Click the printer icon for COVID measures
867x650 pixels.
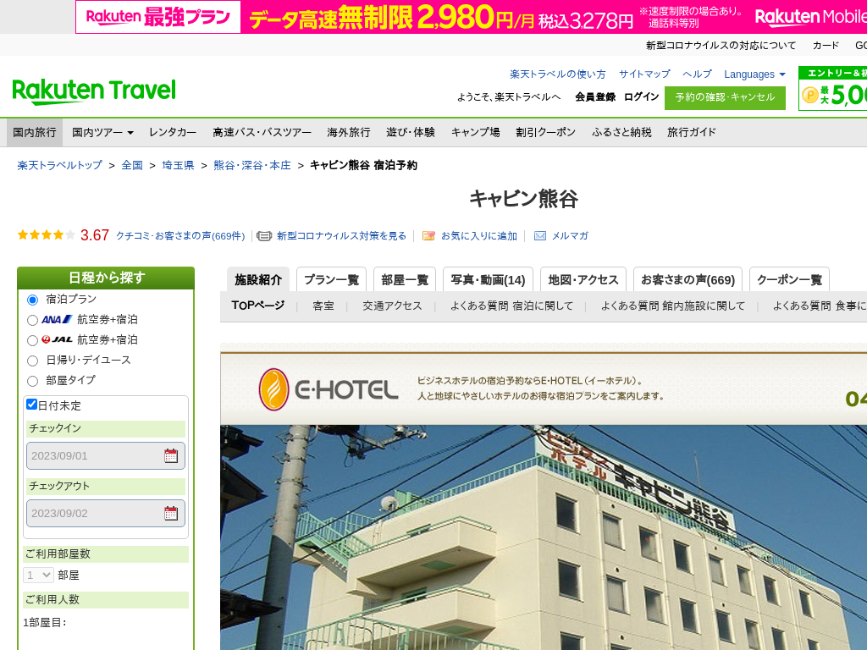(x=264, y=236)
